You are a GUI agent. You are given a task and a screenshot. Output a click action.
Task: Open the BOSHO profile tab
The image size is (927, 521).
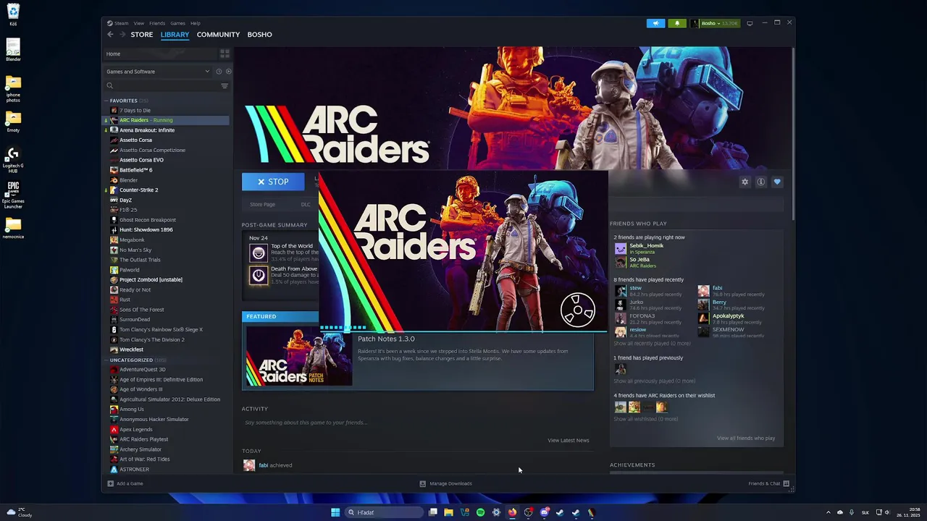pos(260,35)
